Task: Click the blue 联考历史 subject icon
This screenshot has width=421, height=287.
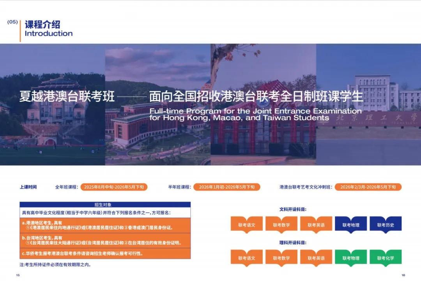Action: (x=386, y=225)
